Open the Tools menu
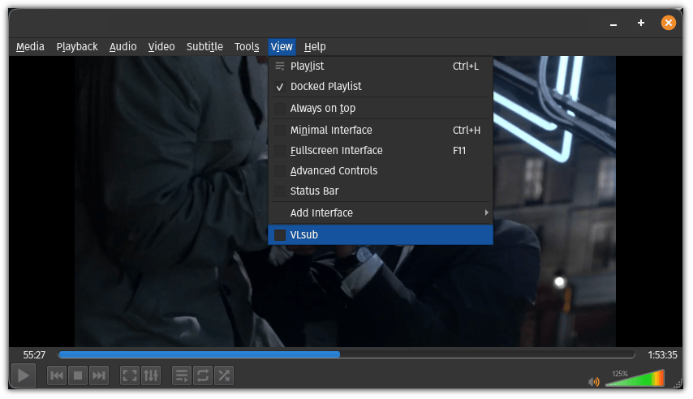This screenshot has height=399, width=693. click(x=247, y=47)
